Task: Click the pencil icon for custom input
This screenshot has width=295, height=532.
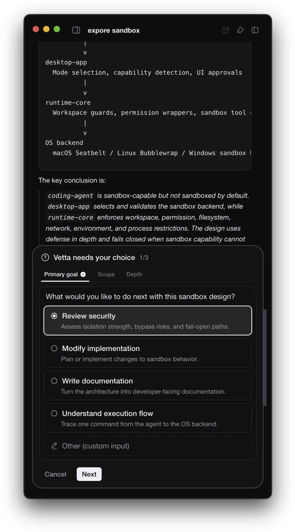Action: (x=54, y=446)
